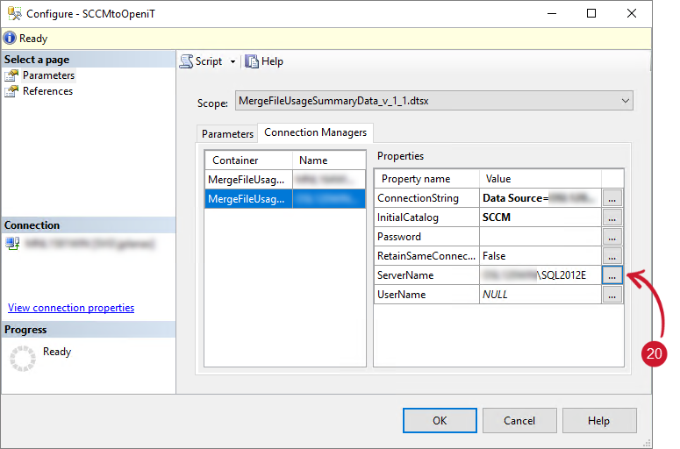Click the SCCM InitialCatalog value
The image size is (680, 449).
coord(540,217)
